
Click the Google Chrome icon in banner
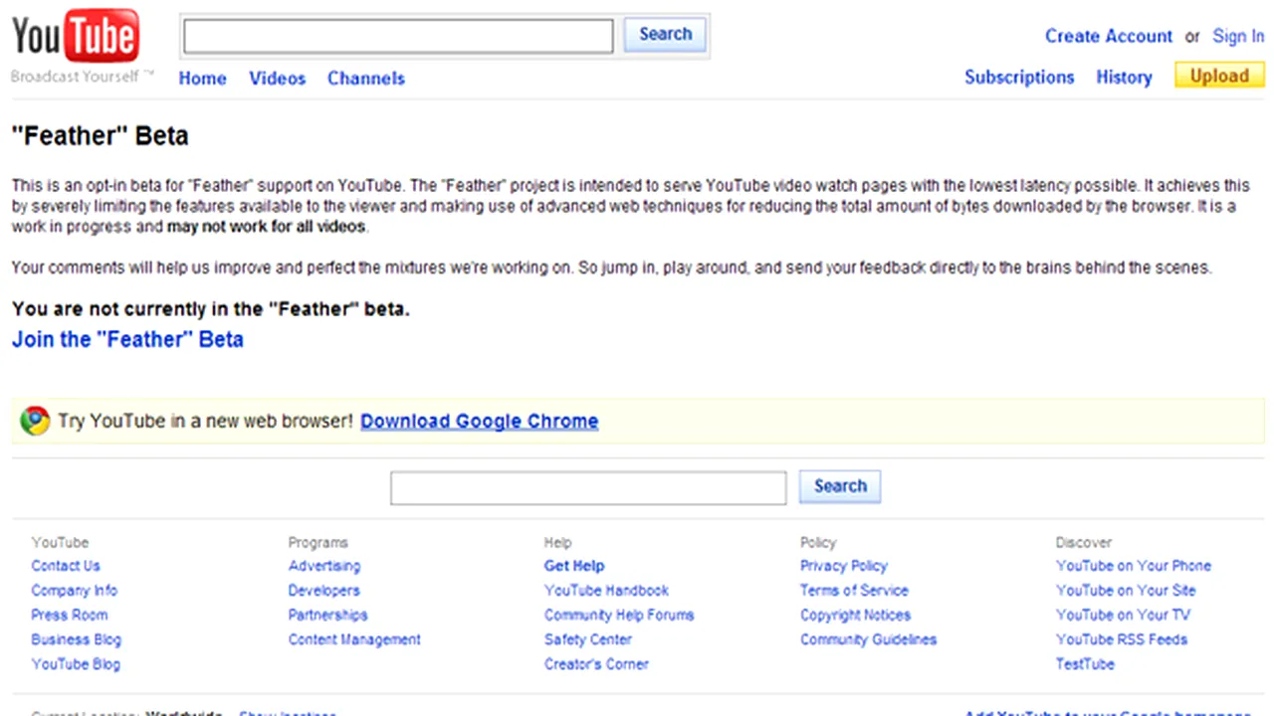pyautogui.click(x=35, y=421)
